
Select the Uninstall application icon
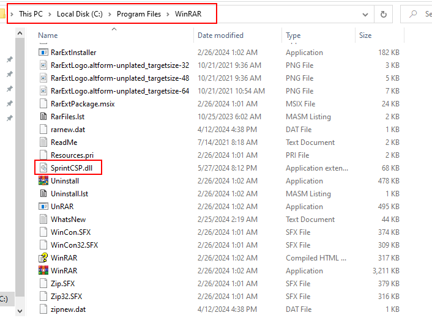point(43,181)
